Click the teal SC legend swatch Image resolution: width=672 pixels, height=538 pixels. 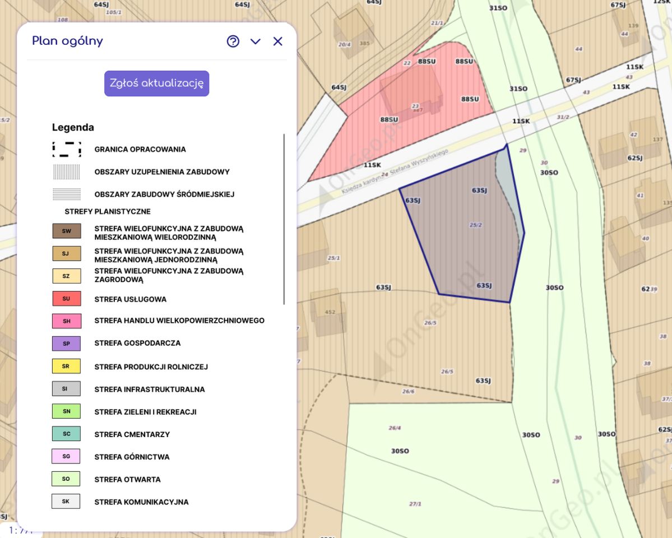[x=67, y=433]
